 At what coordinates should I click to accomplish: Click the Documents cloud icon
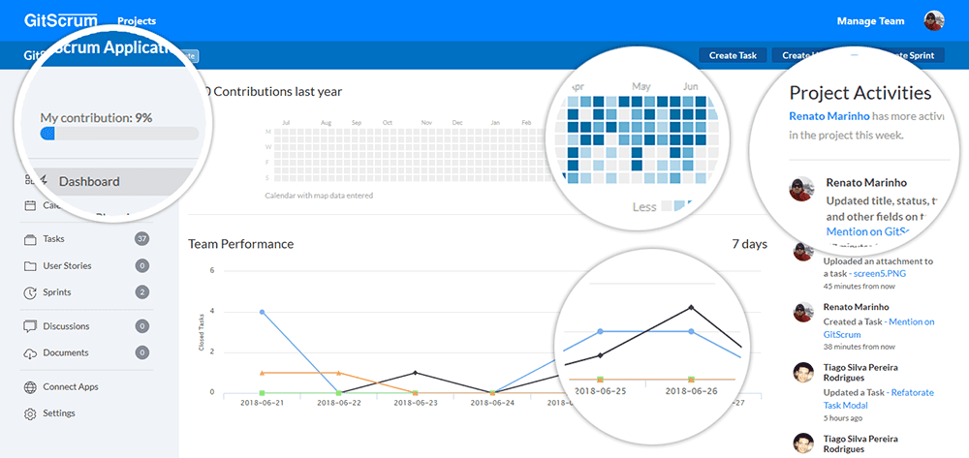pyautogui.click(x=30, y=353)
